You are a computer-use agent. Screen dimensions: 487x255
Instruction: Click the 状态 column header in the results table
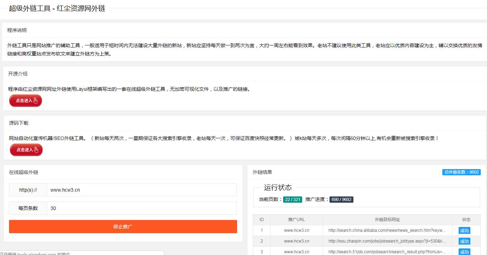tap(466, 219)
